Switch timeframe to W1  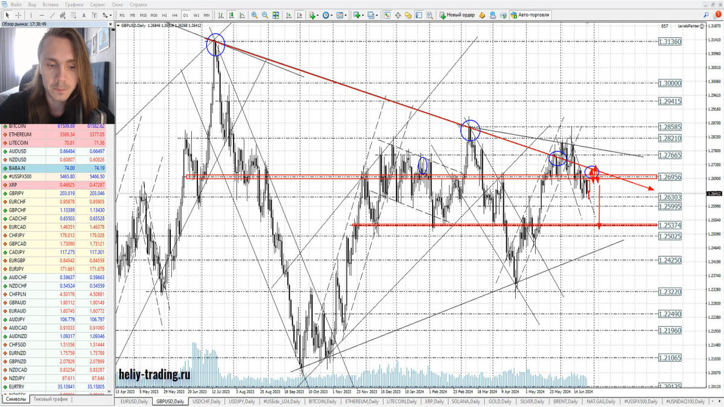click(196, 14)
